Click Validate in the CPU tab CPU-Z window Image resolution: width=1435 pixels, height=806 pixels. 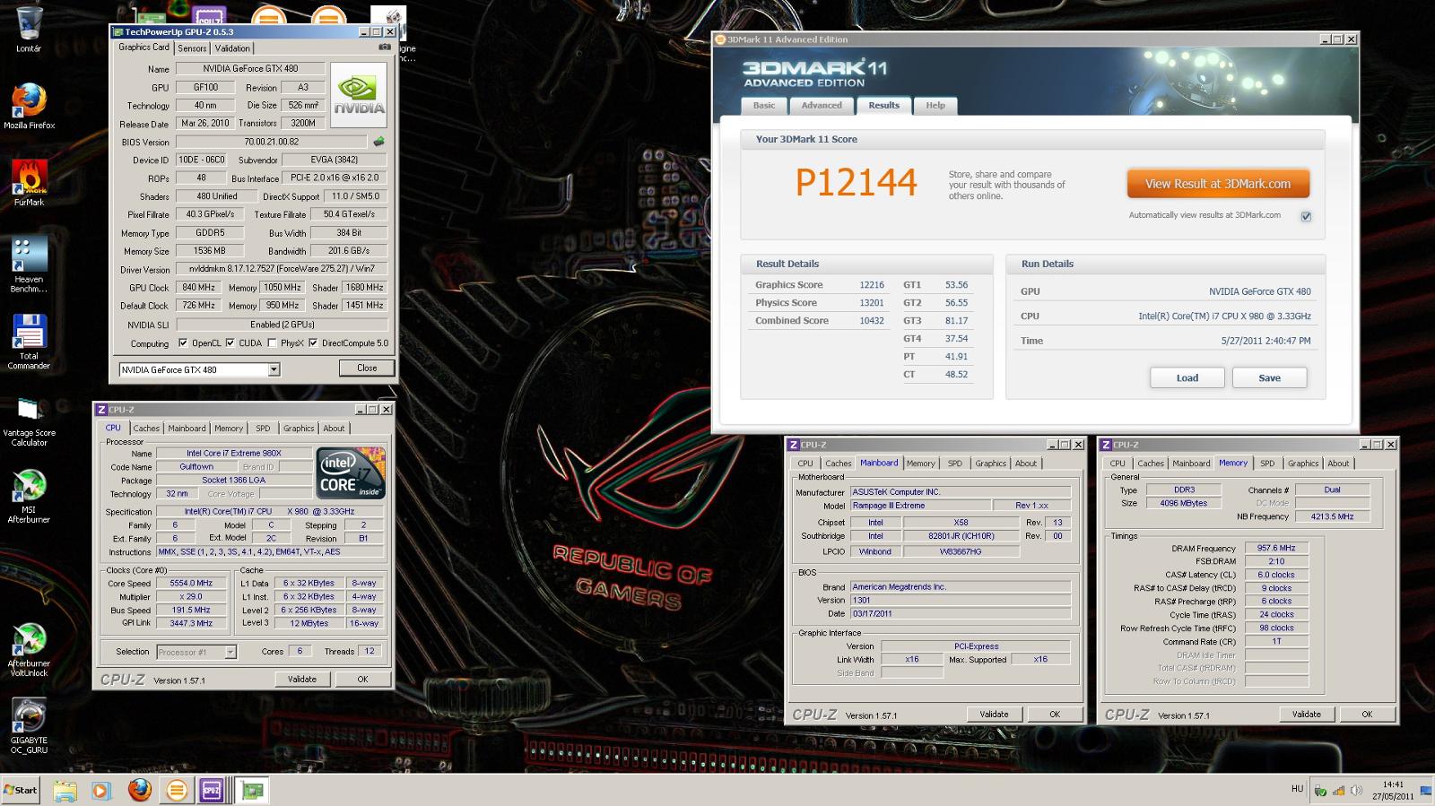[x=302, y=680]
